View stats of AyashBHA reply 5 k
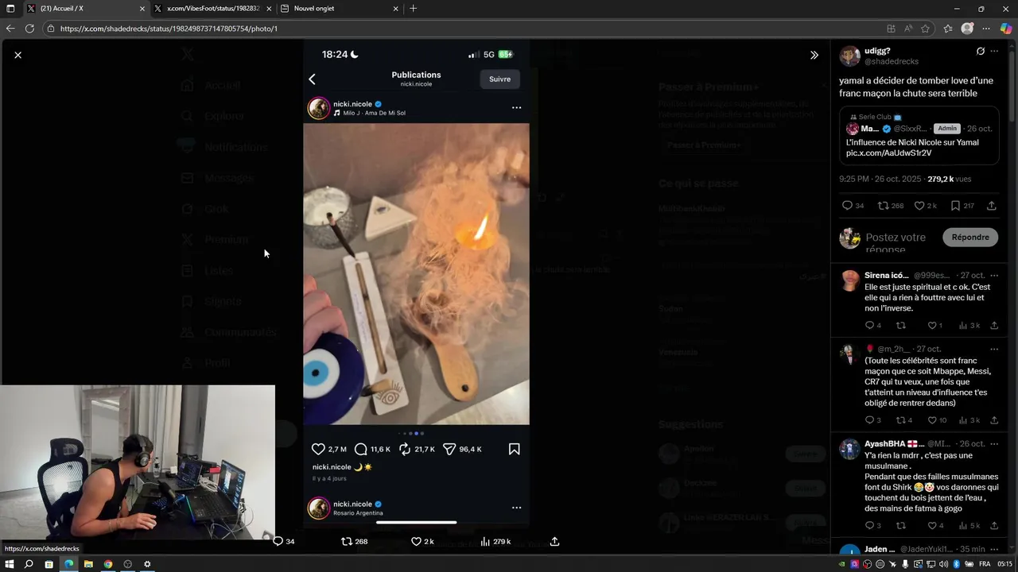The image size is (1018, 572). click(969, 525)
